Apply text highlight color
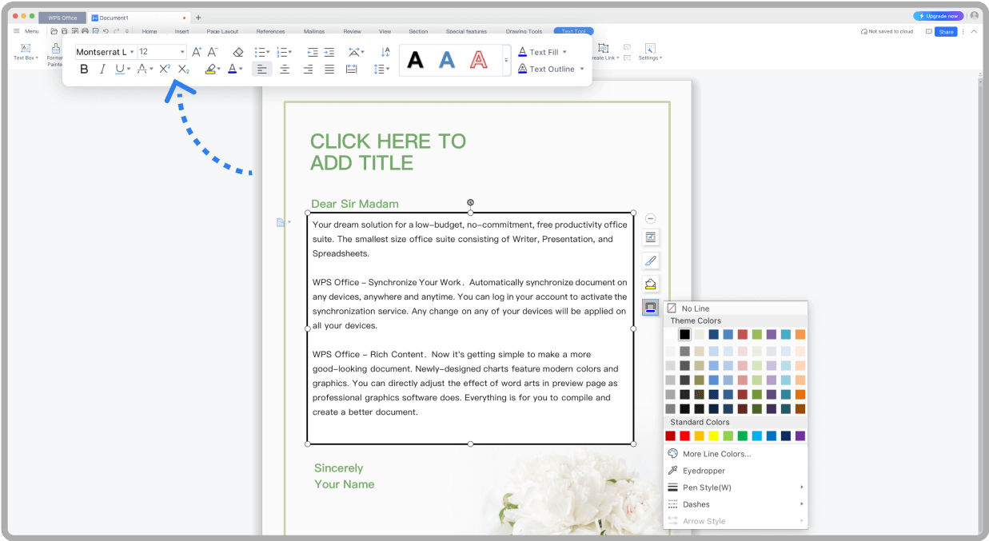 tap(210, 69)
